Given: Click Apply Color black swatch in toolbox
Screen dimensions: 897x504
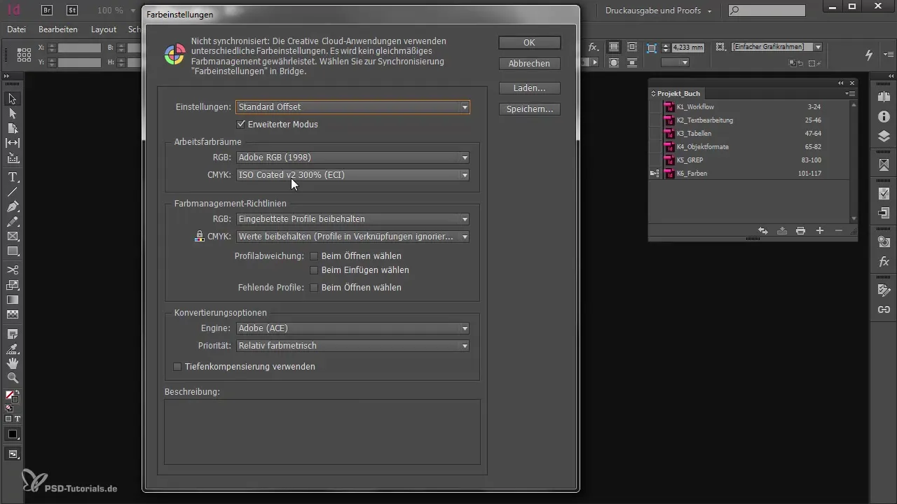Looking at the screenshot, I should [x=13, y=434].
